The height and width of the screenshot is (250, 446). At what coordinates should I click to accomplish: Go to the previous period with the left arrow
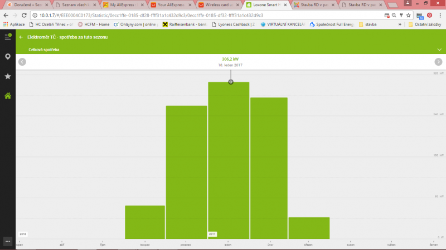[x=22, y=62]
